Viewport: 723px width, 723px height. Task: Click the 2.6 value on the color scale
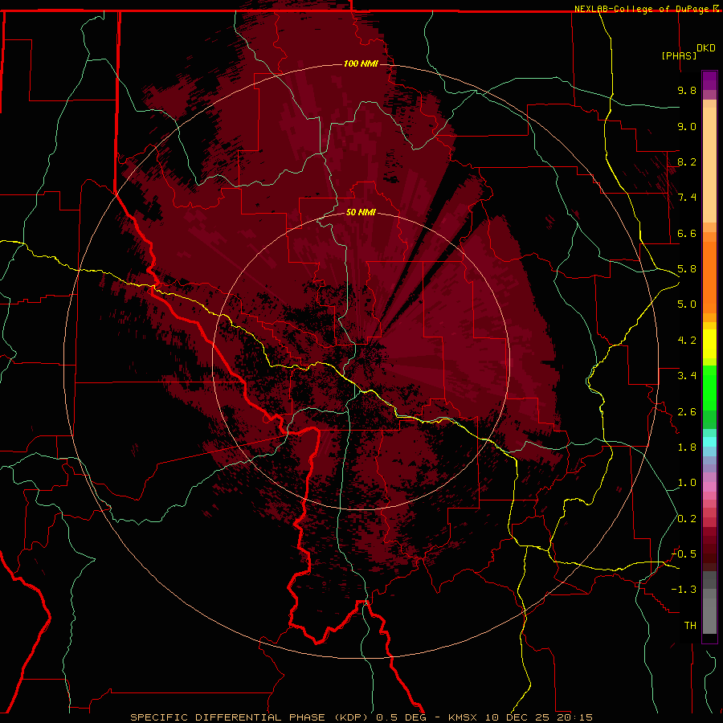pos(687,412)
